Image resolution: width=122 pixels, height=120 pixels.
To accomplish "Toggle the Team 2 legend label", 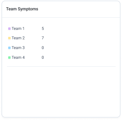I will coord(18,38).
